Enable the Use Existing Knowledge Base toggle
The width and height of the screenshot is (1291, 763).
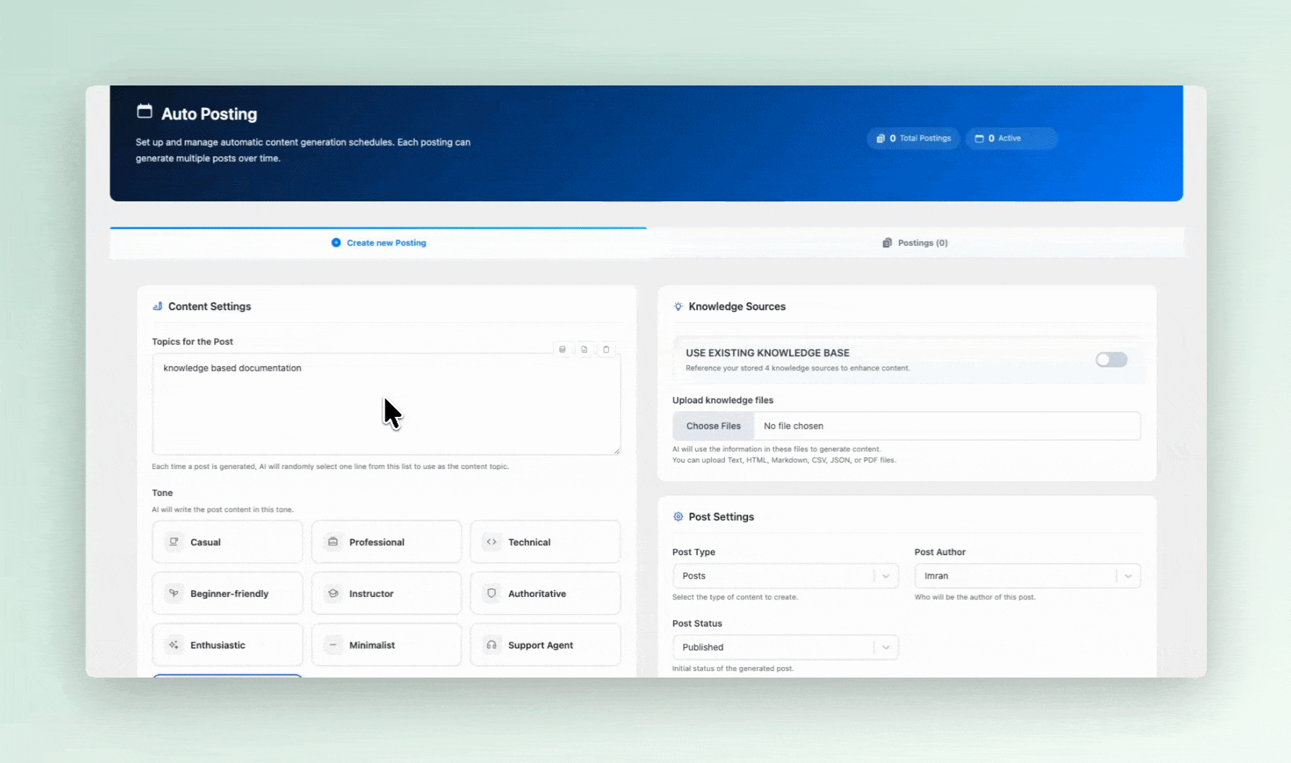(1111, 360)
